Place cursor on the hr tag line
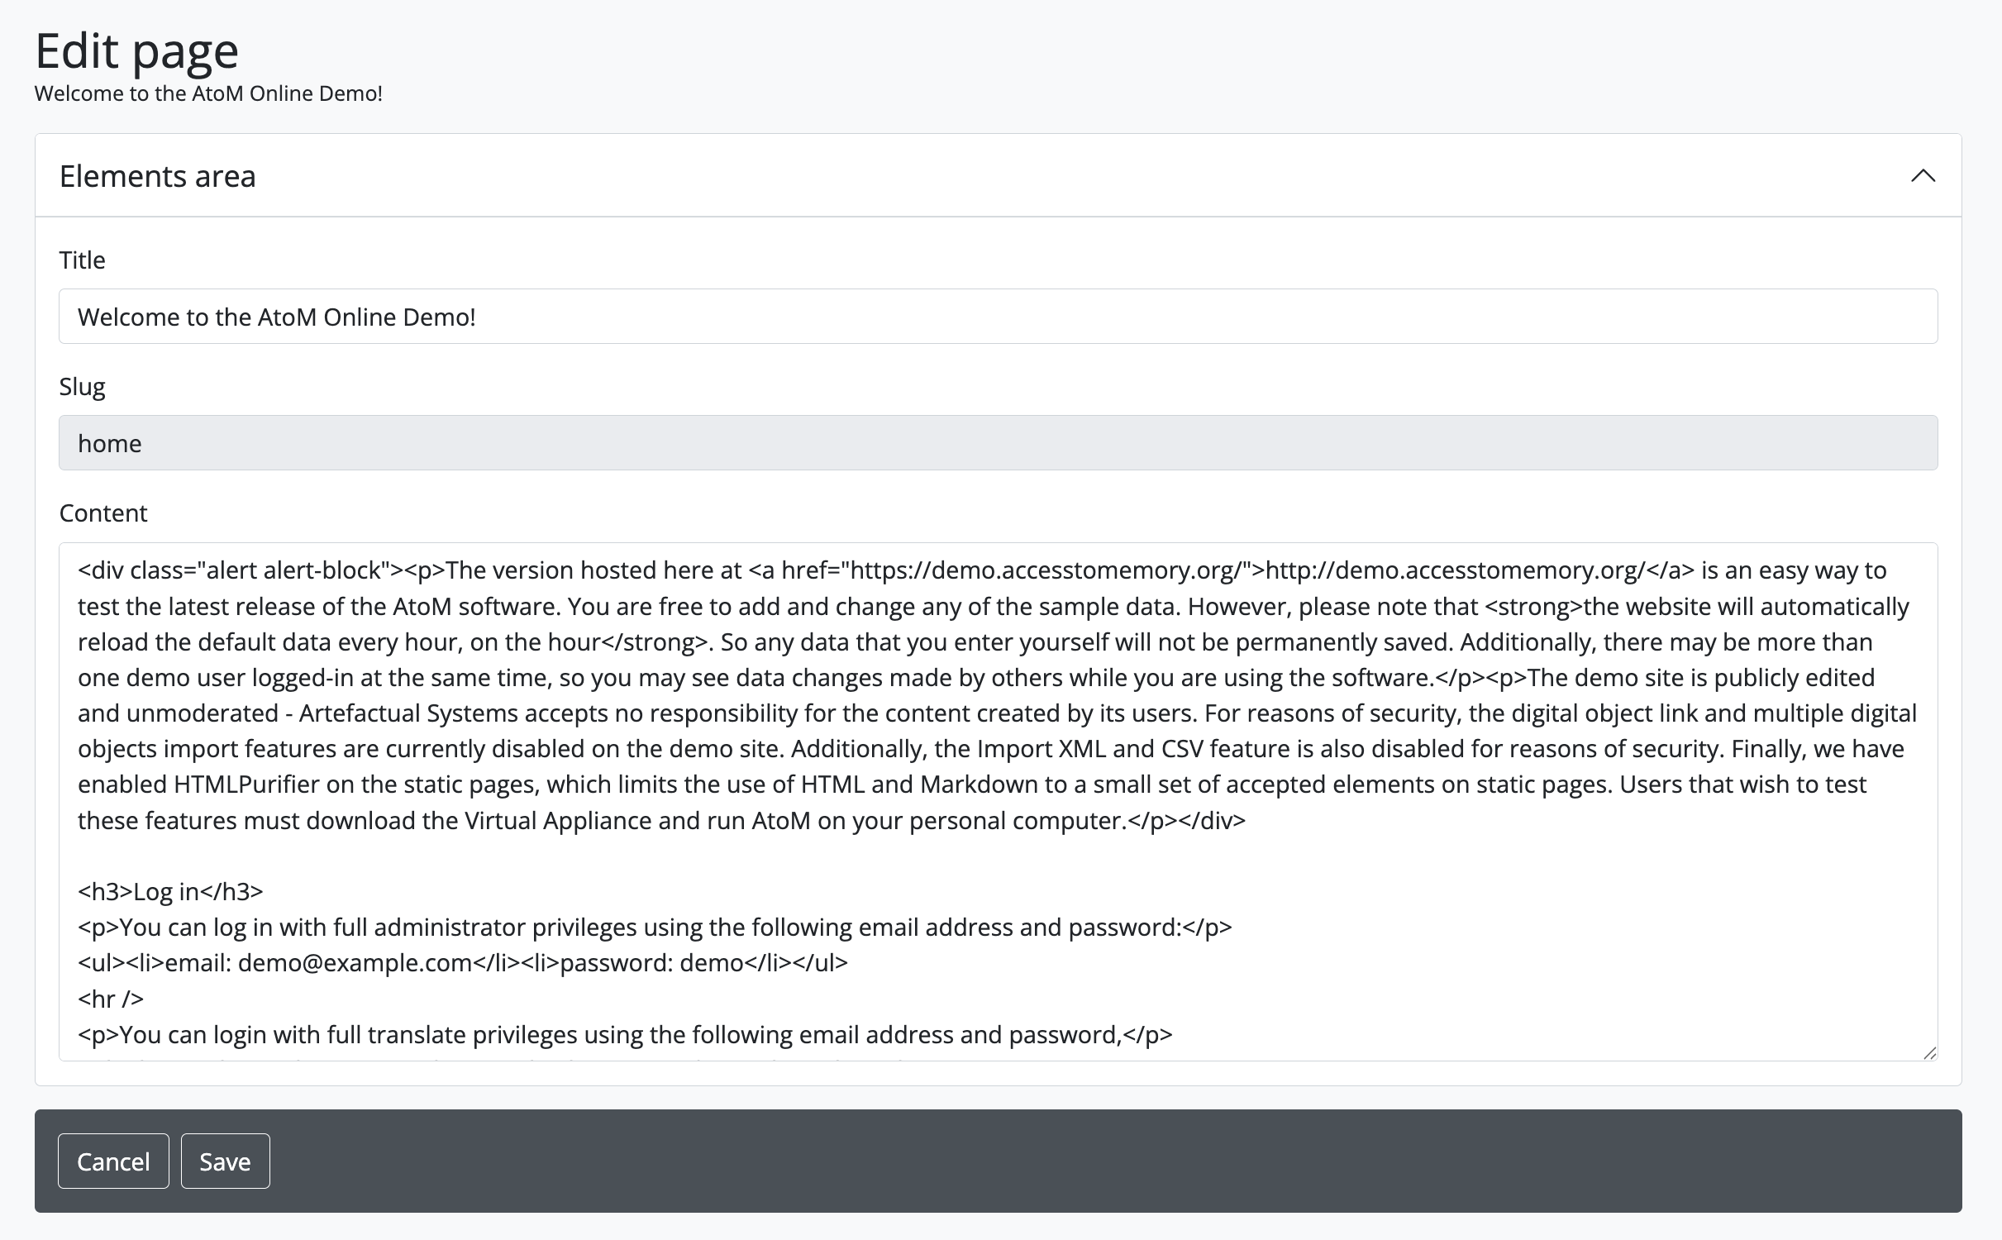Image resolution: width=2002 pixels, height=1240 pixels. click(111, 999)
